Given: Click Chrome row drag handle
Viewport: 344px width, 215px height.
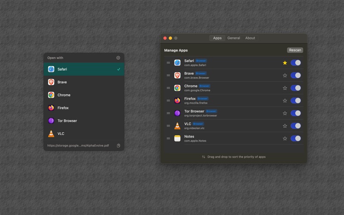Looking at the screenshot, I should point(168,88).
